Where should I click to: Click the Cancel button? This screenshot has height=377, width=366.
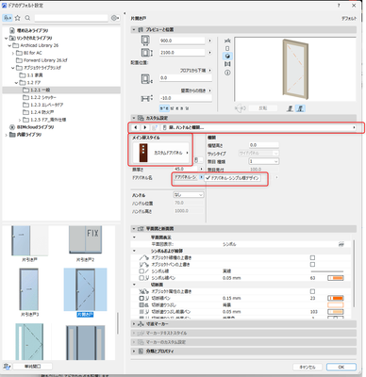click(308, 367)
